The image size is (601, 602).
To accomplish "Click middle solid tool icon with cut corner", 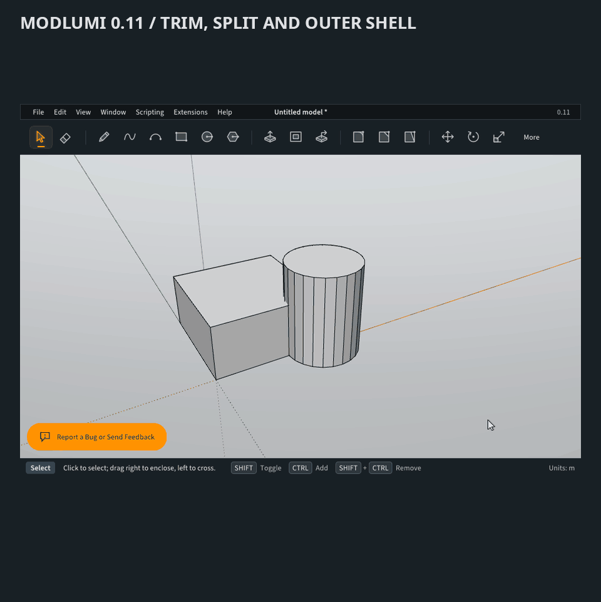I will (384, 137).
